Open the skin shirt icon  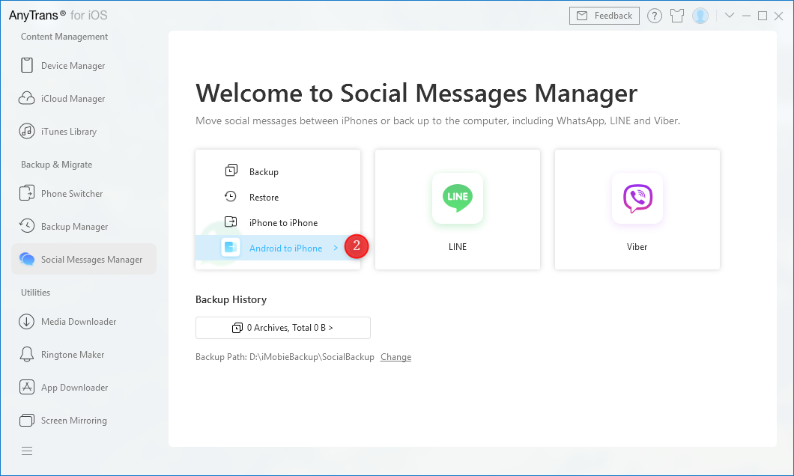tap(677, 16)
